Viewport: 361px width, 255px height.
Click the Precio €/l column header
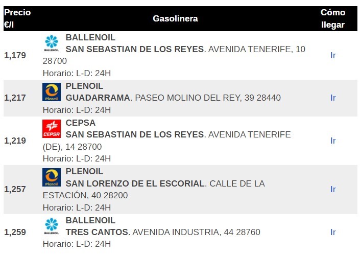(x=17, y=18)
